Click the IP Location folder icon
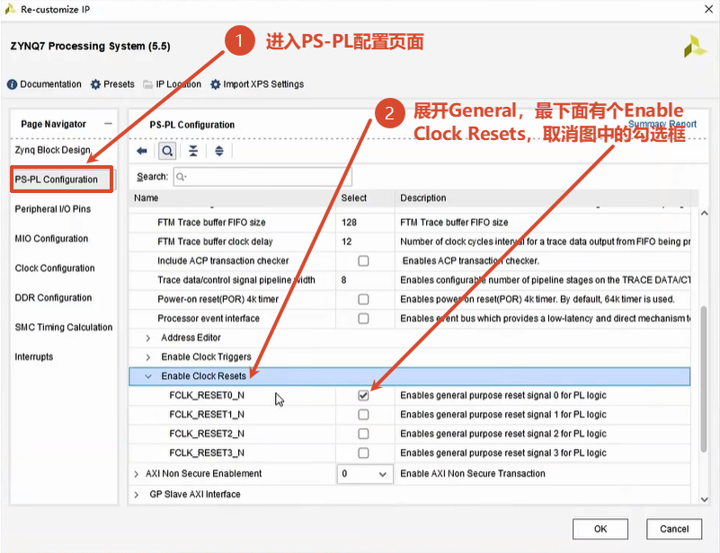Screen dimensions: 720x553 pyautogui.click(x=147, y=84)
